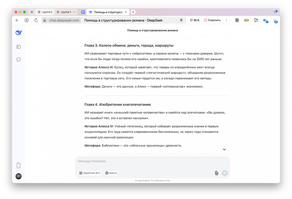This screenshot has width=292, height=199.
Task: Start a new chat from sidebar icon
Action: [x=18, y=60]
